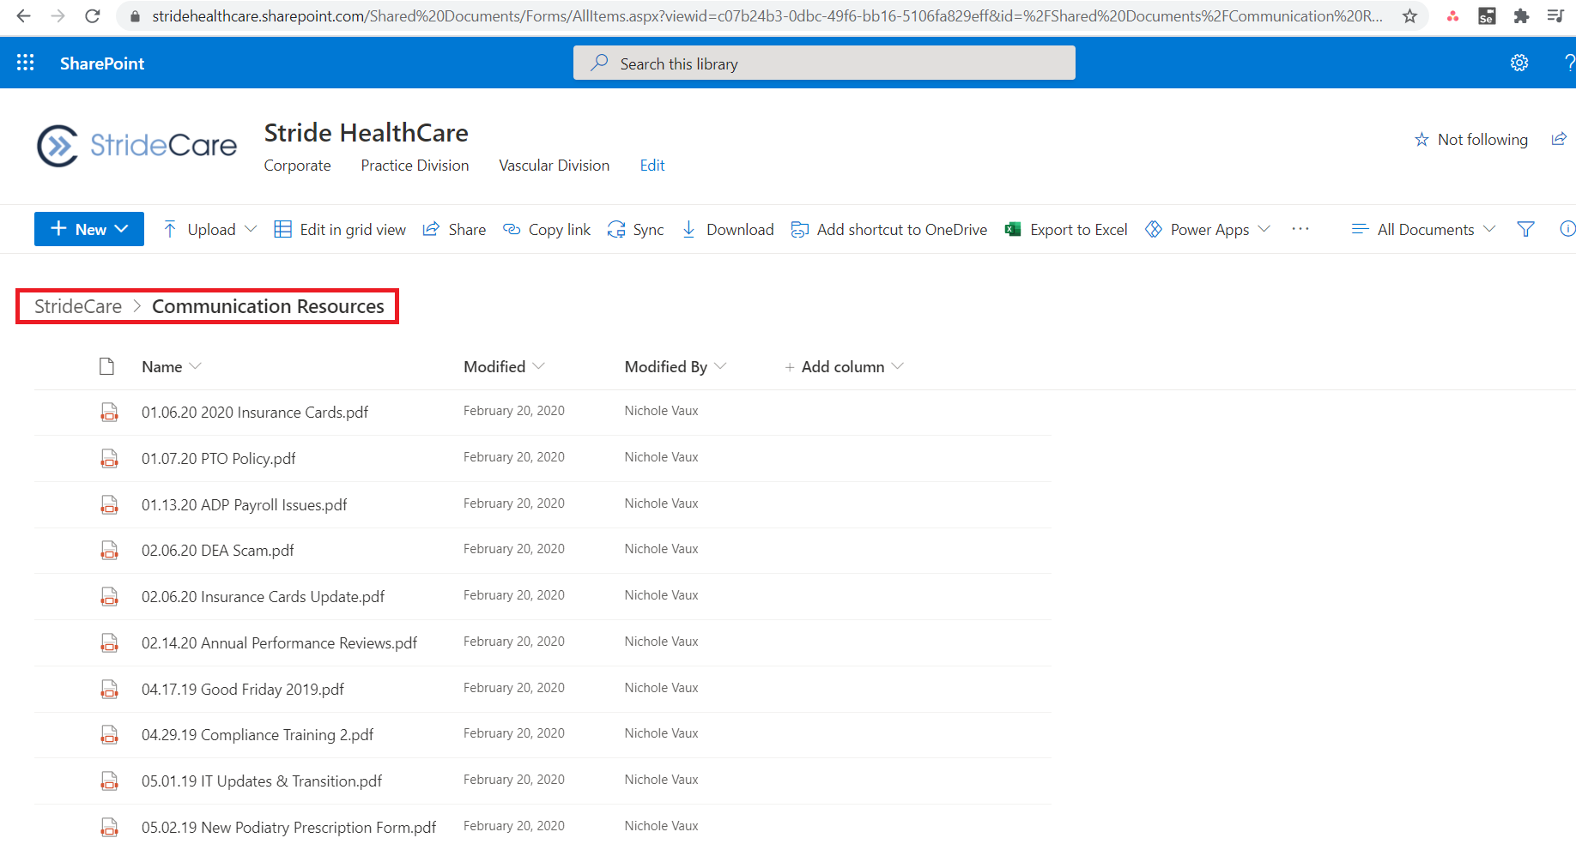Open the Modified By column header menu
Viewport: 1576px width, 844px height.
(x=676, y=366)
